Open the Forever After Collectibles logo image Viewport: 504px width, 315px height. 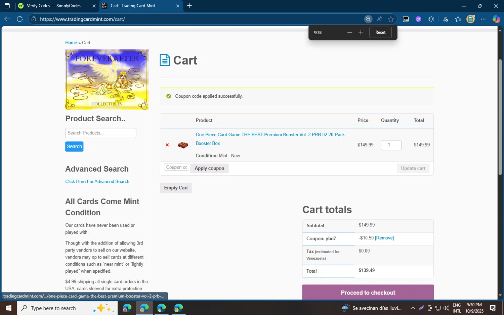tap(107, 80)
